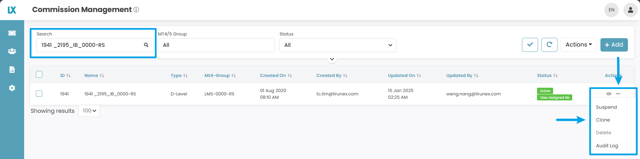Click the info icon beside Commission Management
The image size is (640, 159).
point(136,10)
